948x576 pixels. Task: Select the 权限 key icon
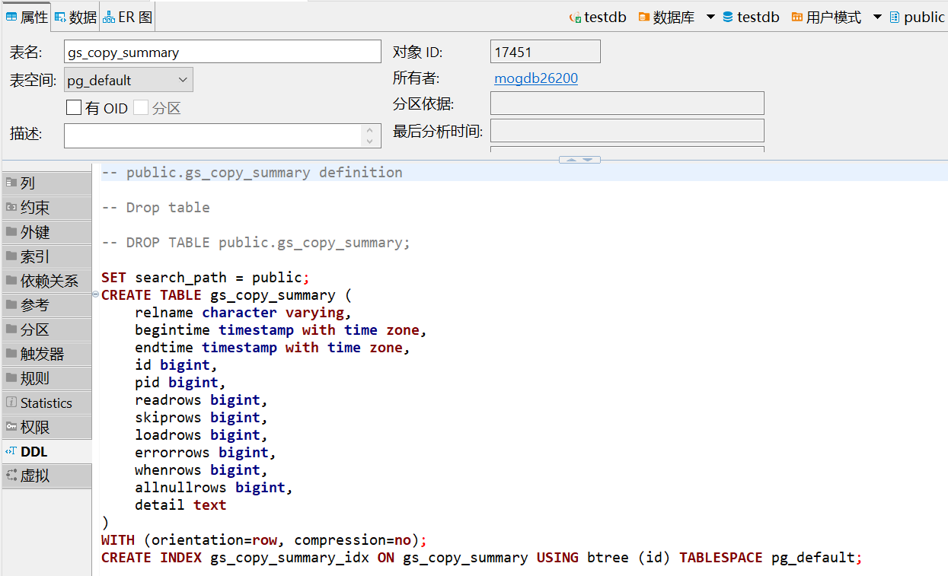pyautogui.click(x=11, y=427)
